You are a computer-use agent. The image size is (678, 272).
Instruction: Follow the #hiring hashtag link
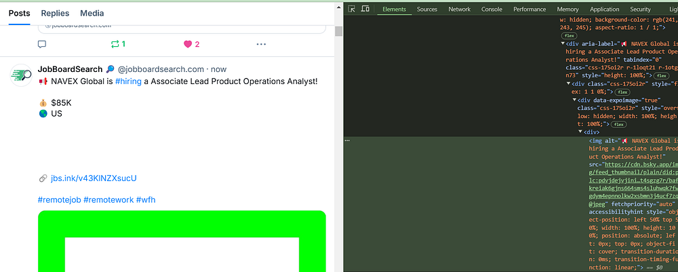(x=128, y=81)
